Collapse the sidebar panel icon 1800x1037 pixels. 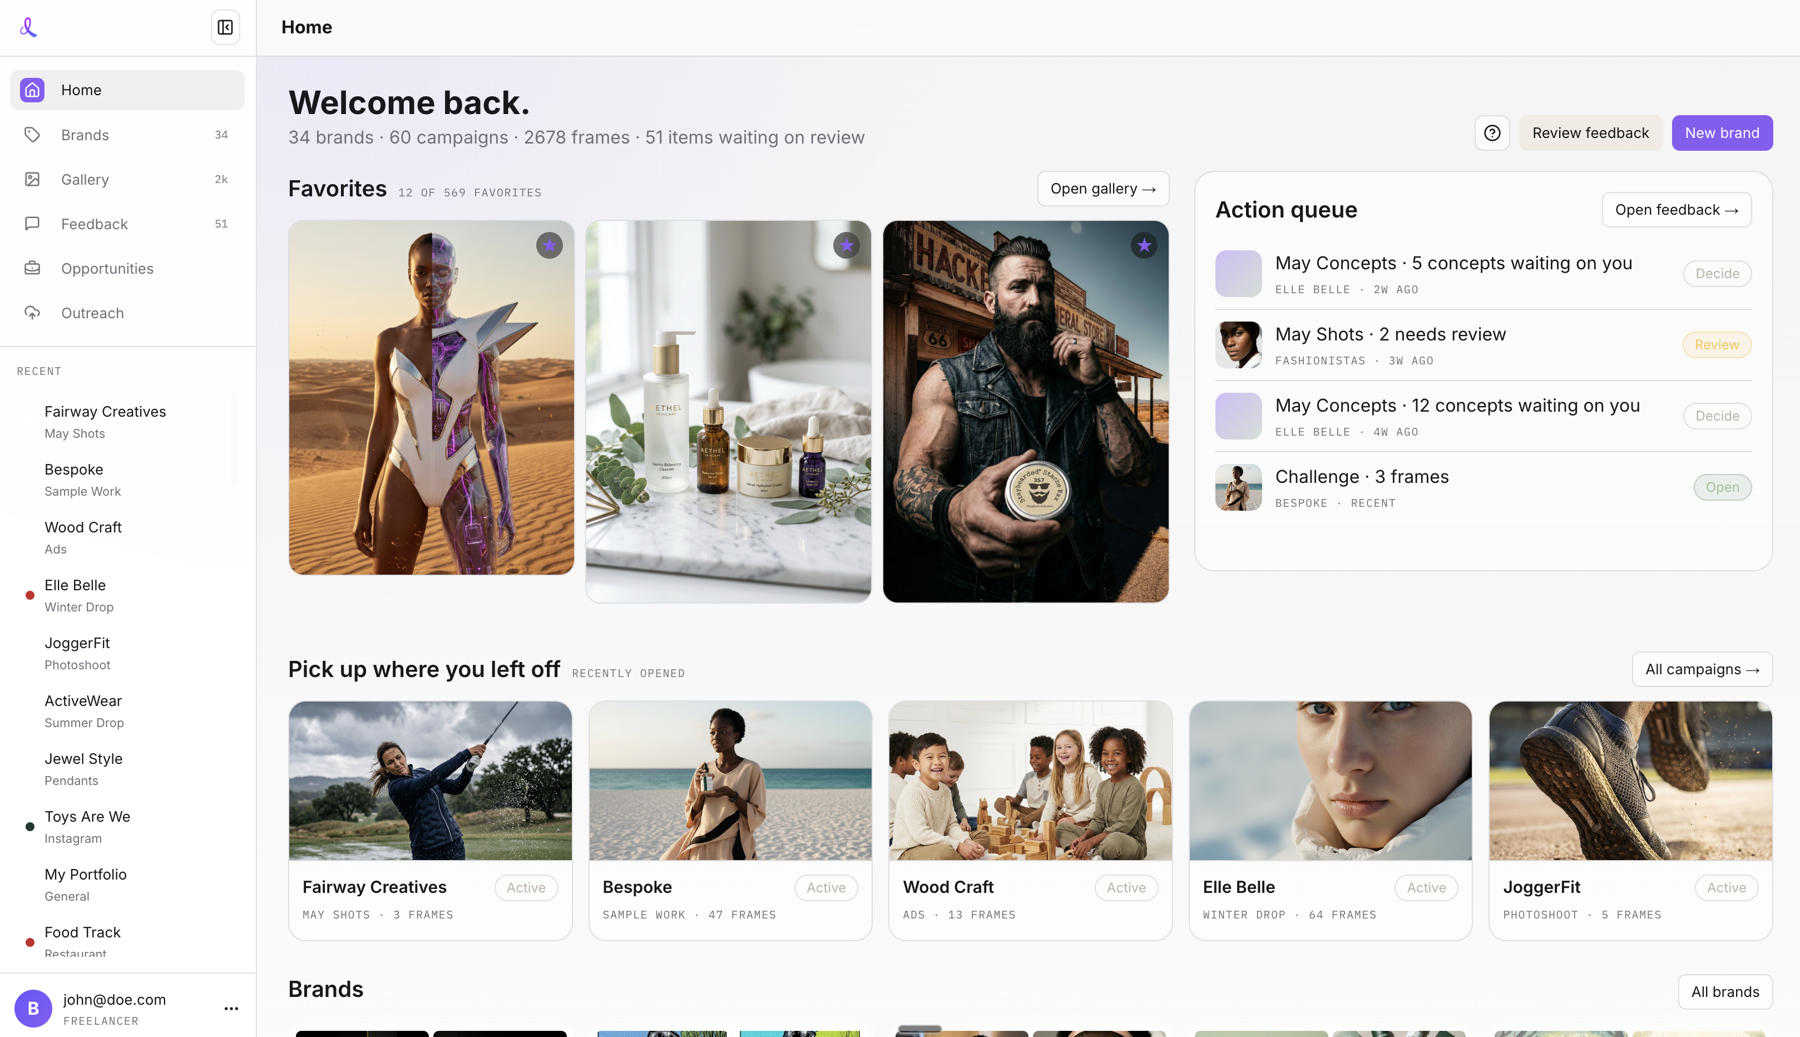[x=225, y=27]
